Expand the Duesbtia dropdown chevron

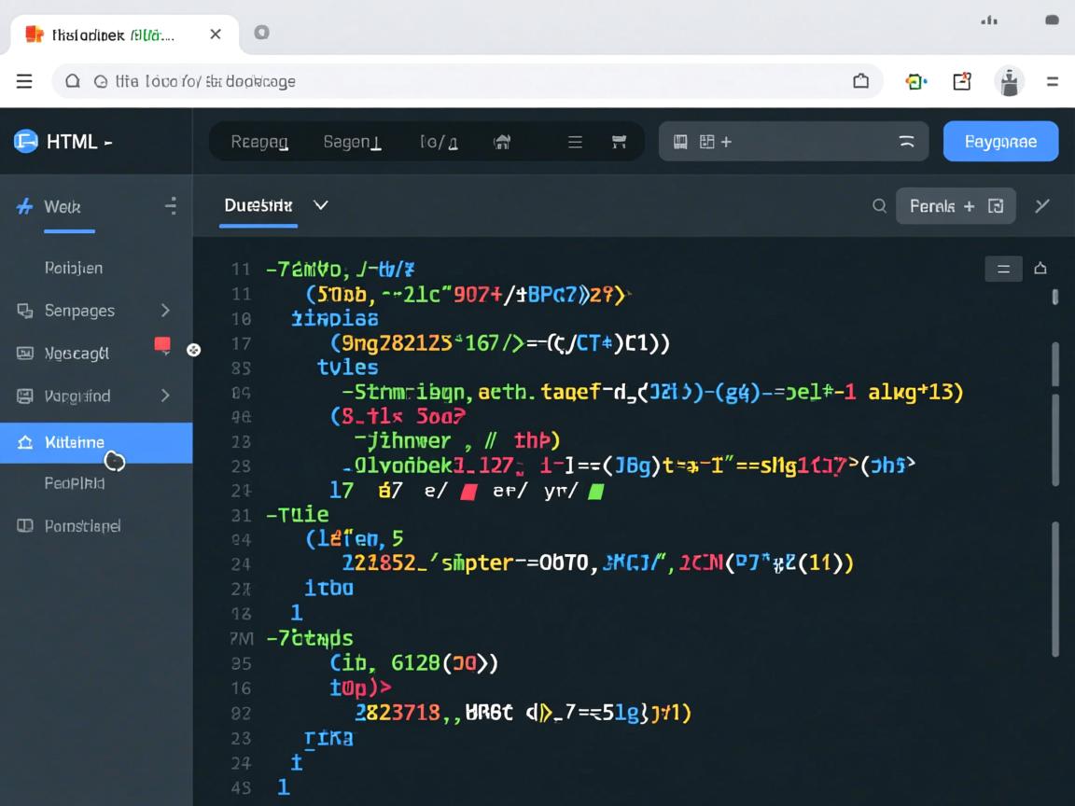coord(320,204)
